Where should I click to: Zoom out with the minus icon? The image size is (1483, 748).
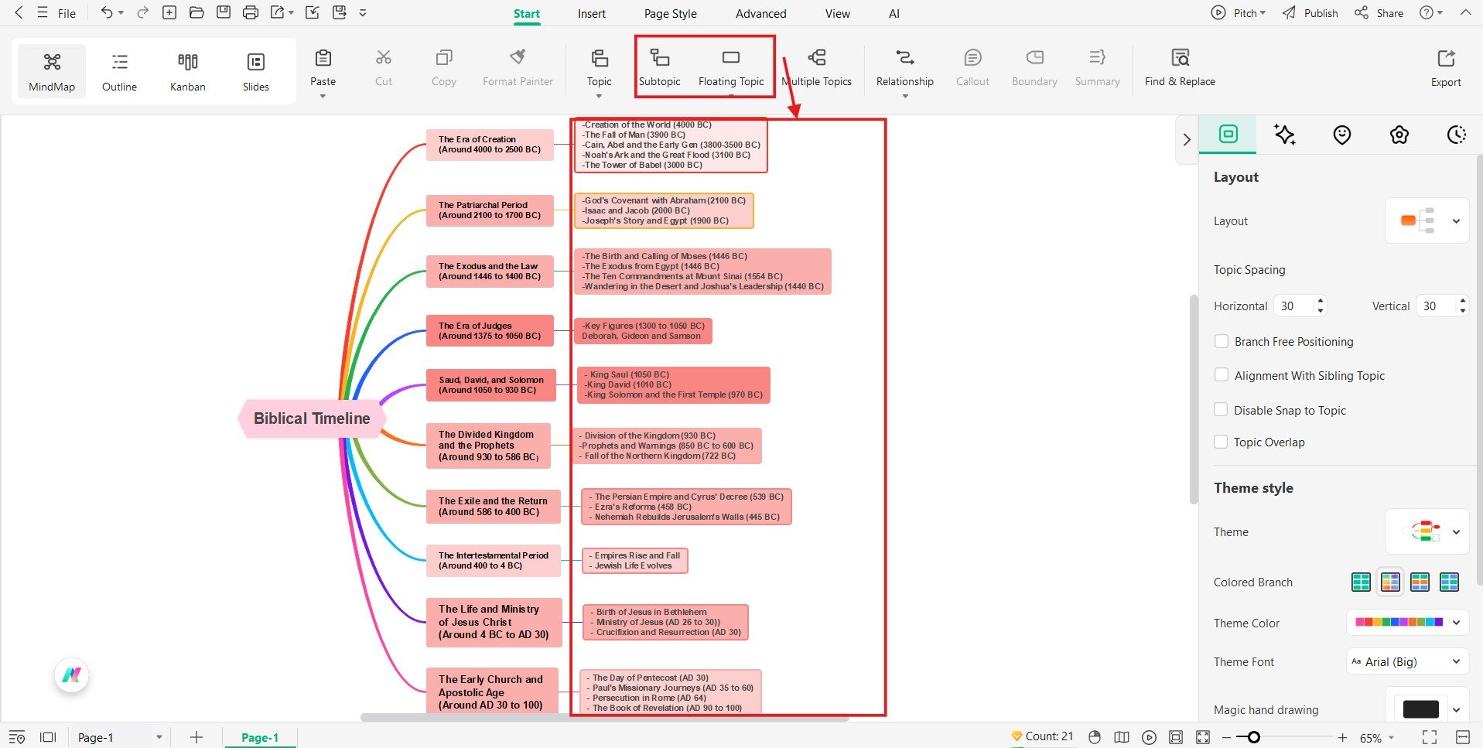pyautogui.click(x=1226, y=738)
